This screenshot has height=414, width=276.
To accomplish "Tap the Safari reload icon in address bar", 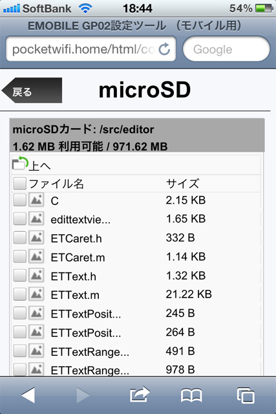I will [x=164, y=49].
